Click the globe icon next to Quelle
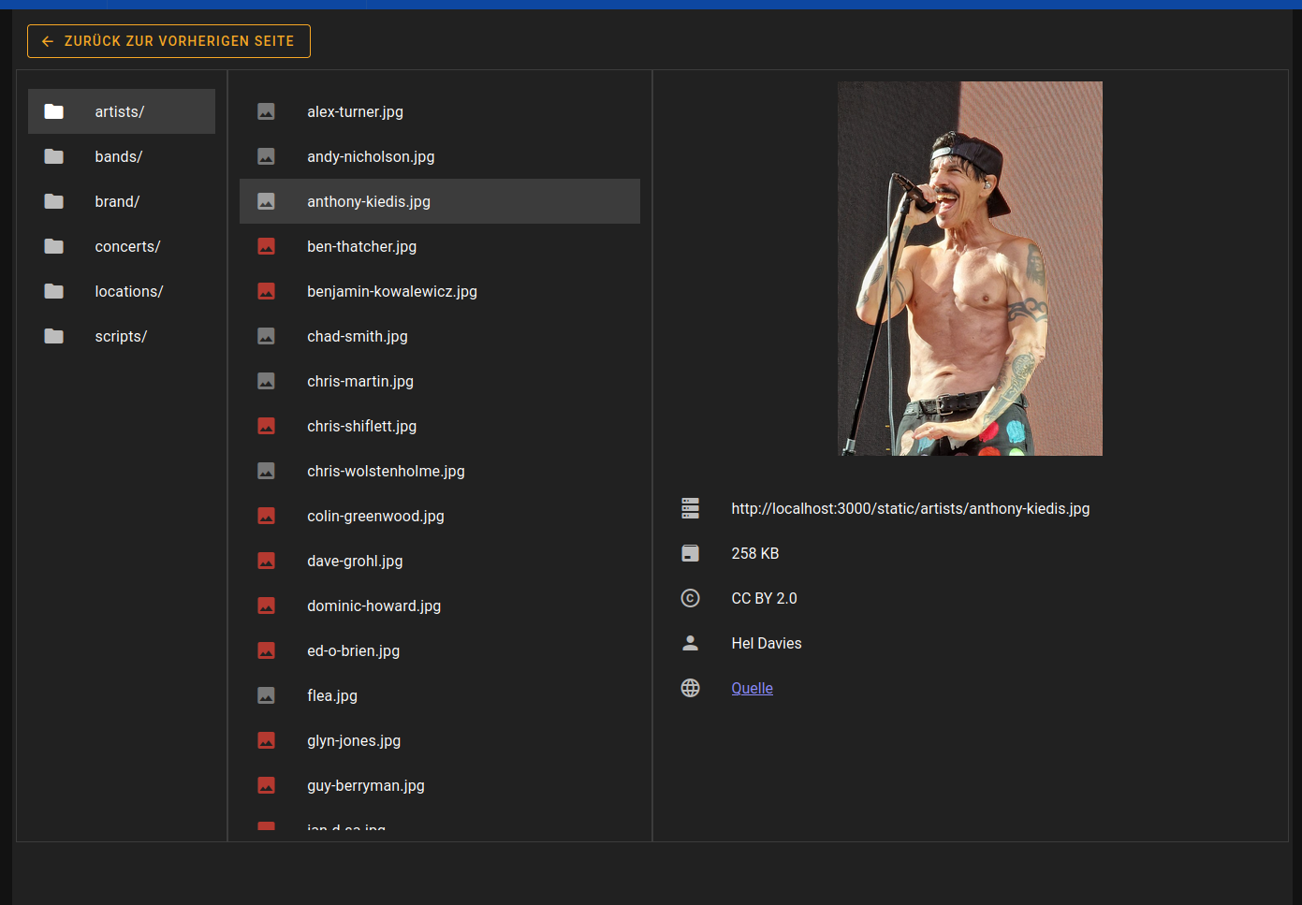Screen dimensions: 1302x905 click(690, 688)
